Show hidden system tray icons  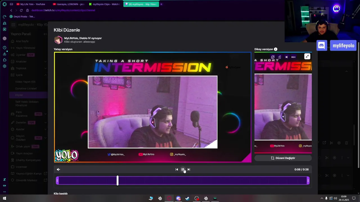click(x=322, y=198)
